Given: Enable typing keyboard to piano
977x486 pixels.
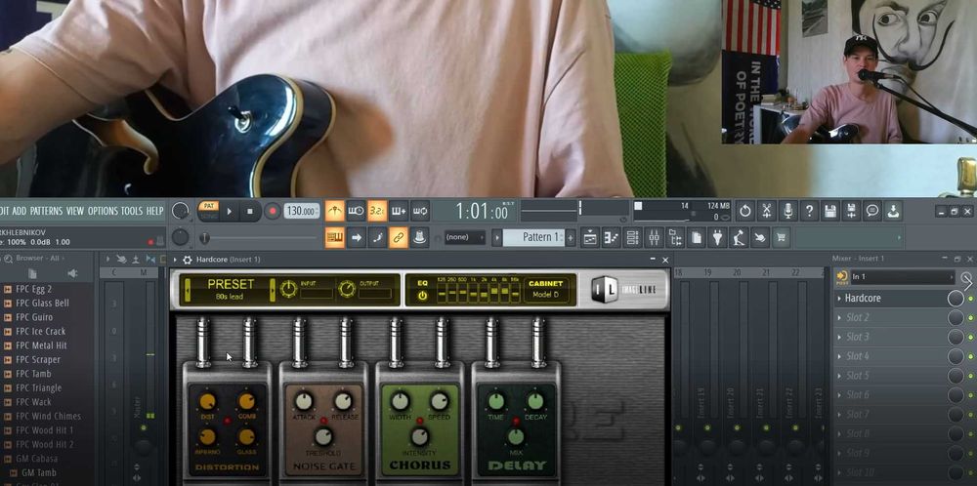Looking at the screenshot, I should pos(334,237).
